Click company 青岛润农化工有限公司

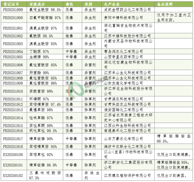point(124,51)
